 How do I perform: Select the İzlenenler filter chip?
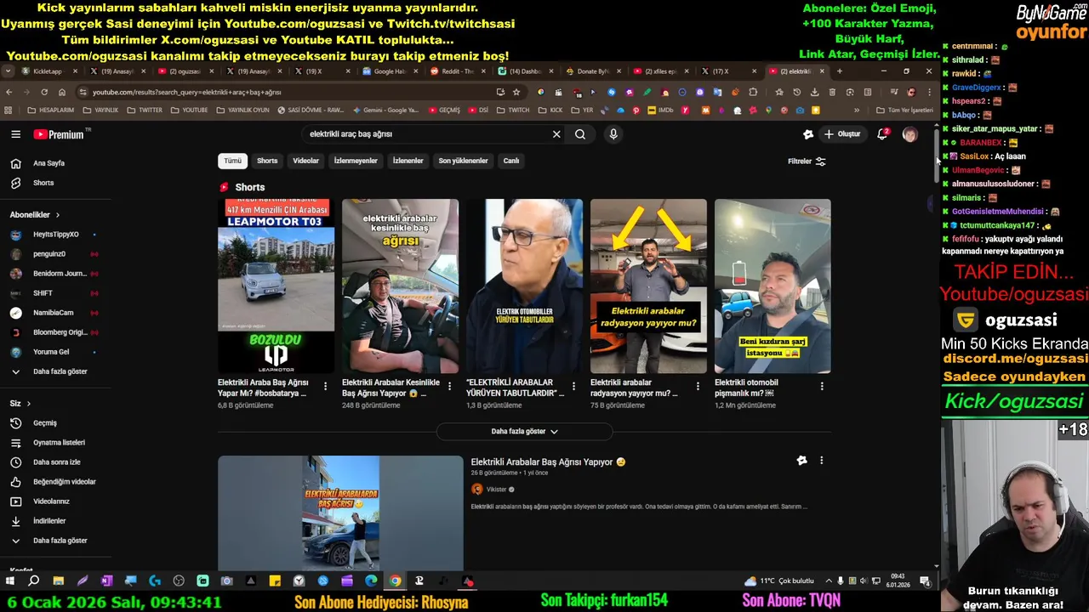(x=408, y=161)
